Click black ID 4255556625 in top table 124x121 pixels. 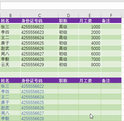click(39, 43)
